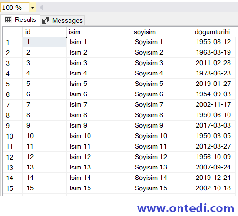
Task: Click date cell '1954-09-03'
Action: point(214,94)
